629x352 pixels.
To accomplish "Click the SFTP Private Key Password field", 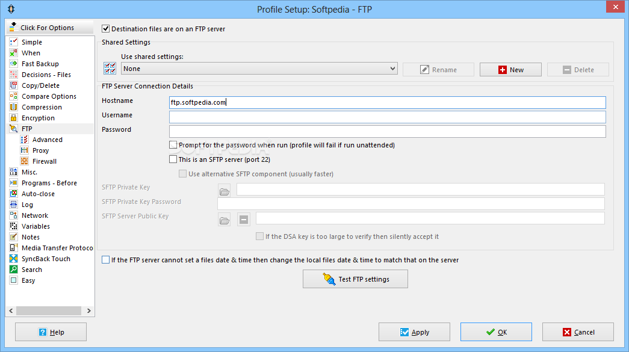I will 411,203.
